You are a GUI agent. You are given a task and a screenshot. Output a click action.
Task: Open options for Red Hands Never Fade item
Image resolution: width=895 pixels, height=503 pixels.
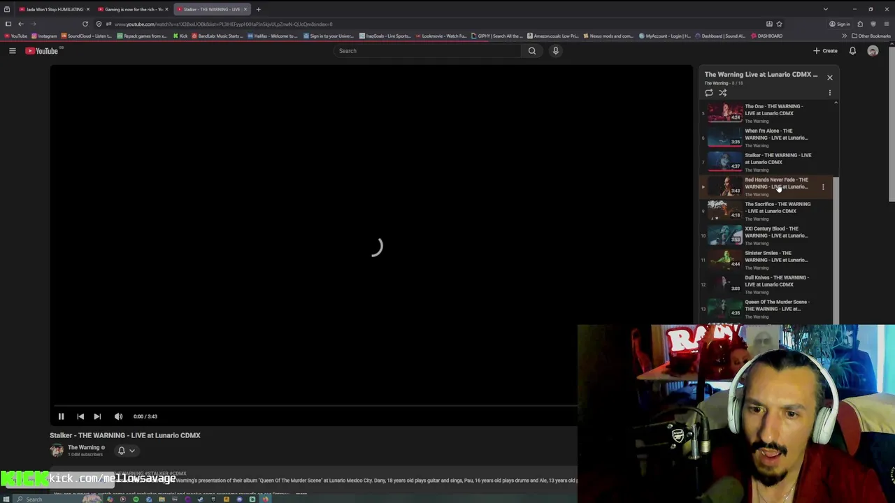pyautogui.click(x=823, y=187)
